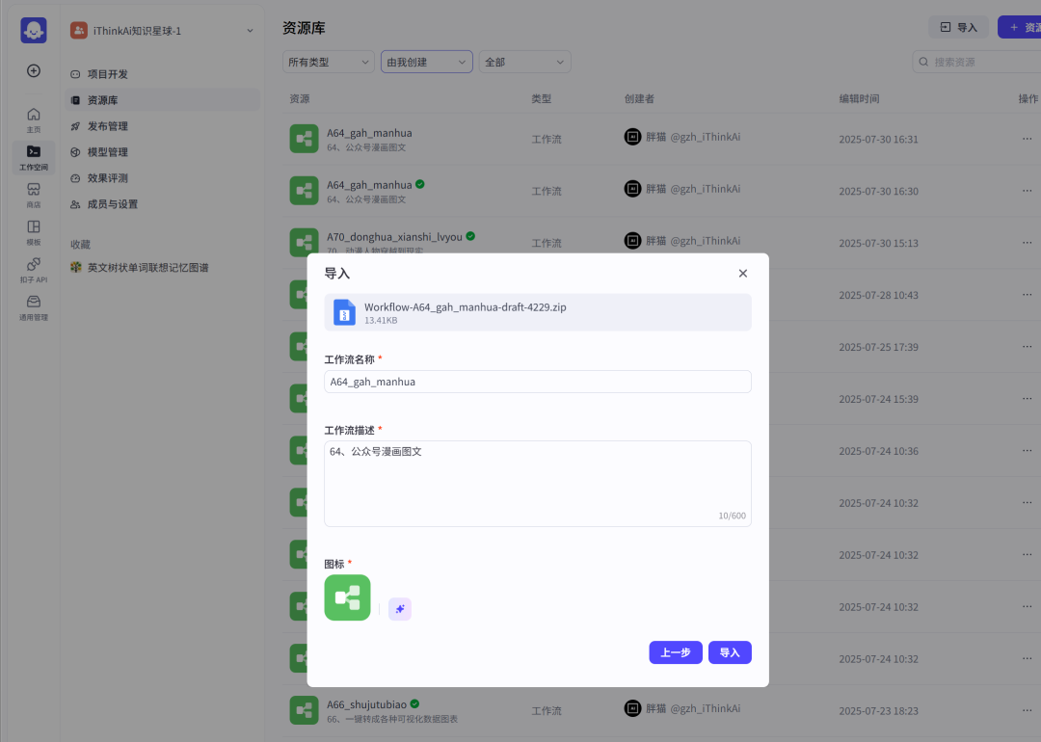Focus the 工作流描述 text area

click(538, 484)
